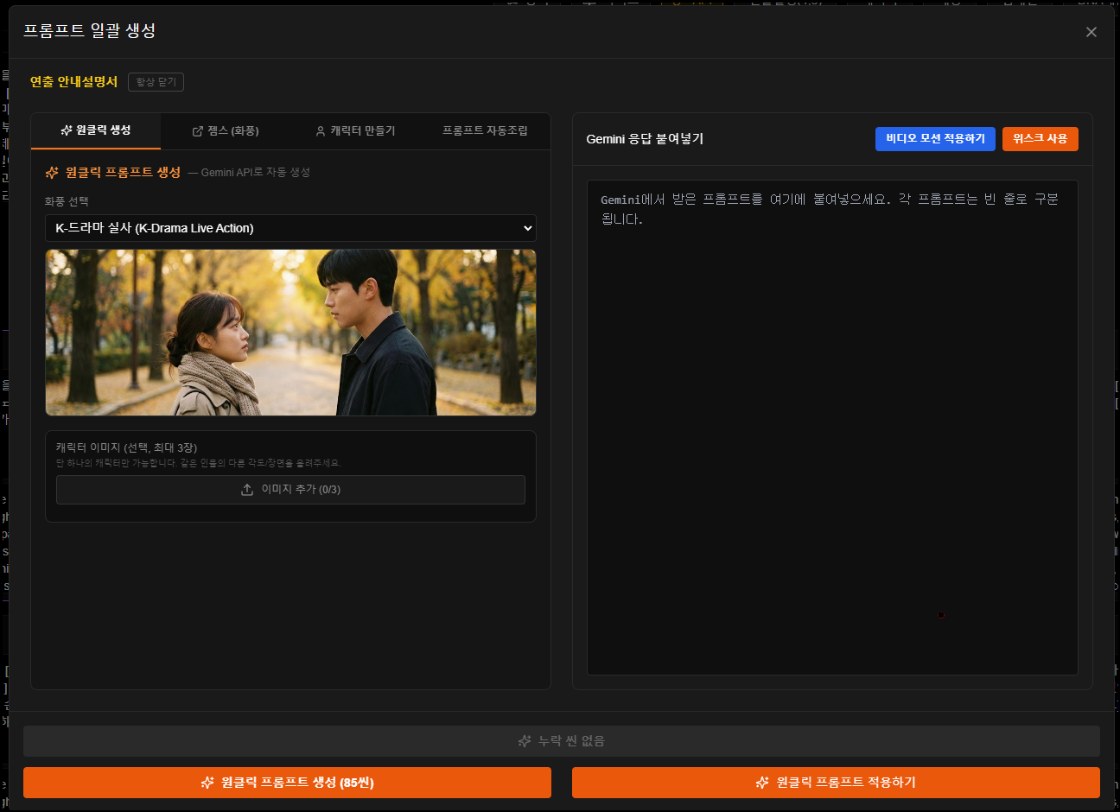
Task: Click external-link icon beside 젬스 (화풍)
Action: (x=198, y=131)
